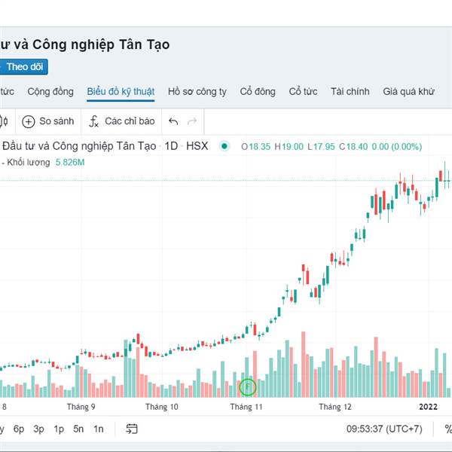Click the H19.00 high price value
Image resolution: width=452 pixels, height=452 pixels.
pyautogui.click(x=289, y=147)
